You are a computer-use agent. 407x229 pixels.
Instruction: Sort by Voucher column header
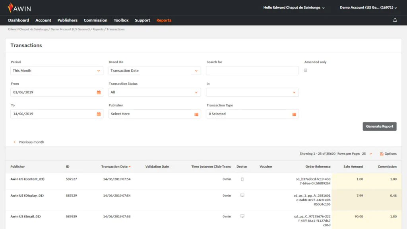coord(266,167)
